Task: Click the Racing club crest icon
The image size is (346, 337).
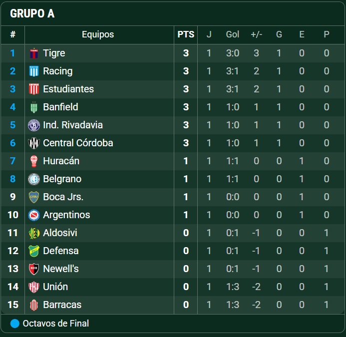Action: point(34,71)
